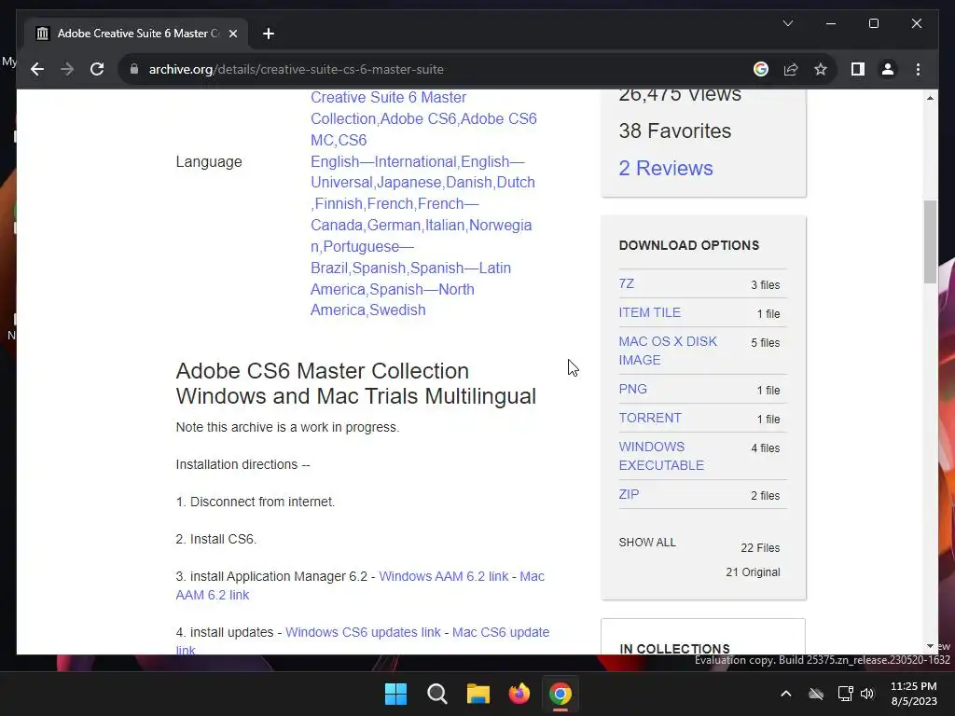Click the Japanese language link
This screenshot has height=716, width=955.
tap(409, 183)
